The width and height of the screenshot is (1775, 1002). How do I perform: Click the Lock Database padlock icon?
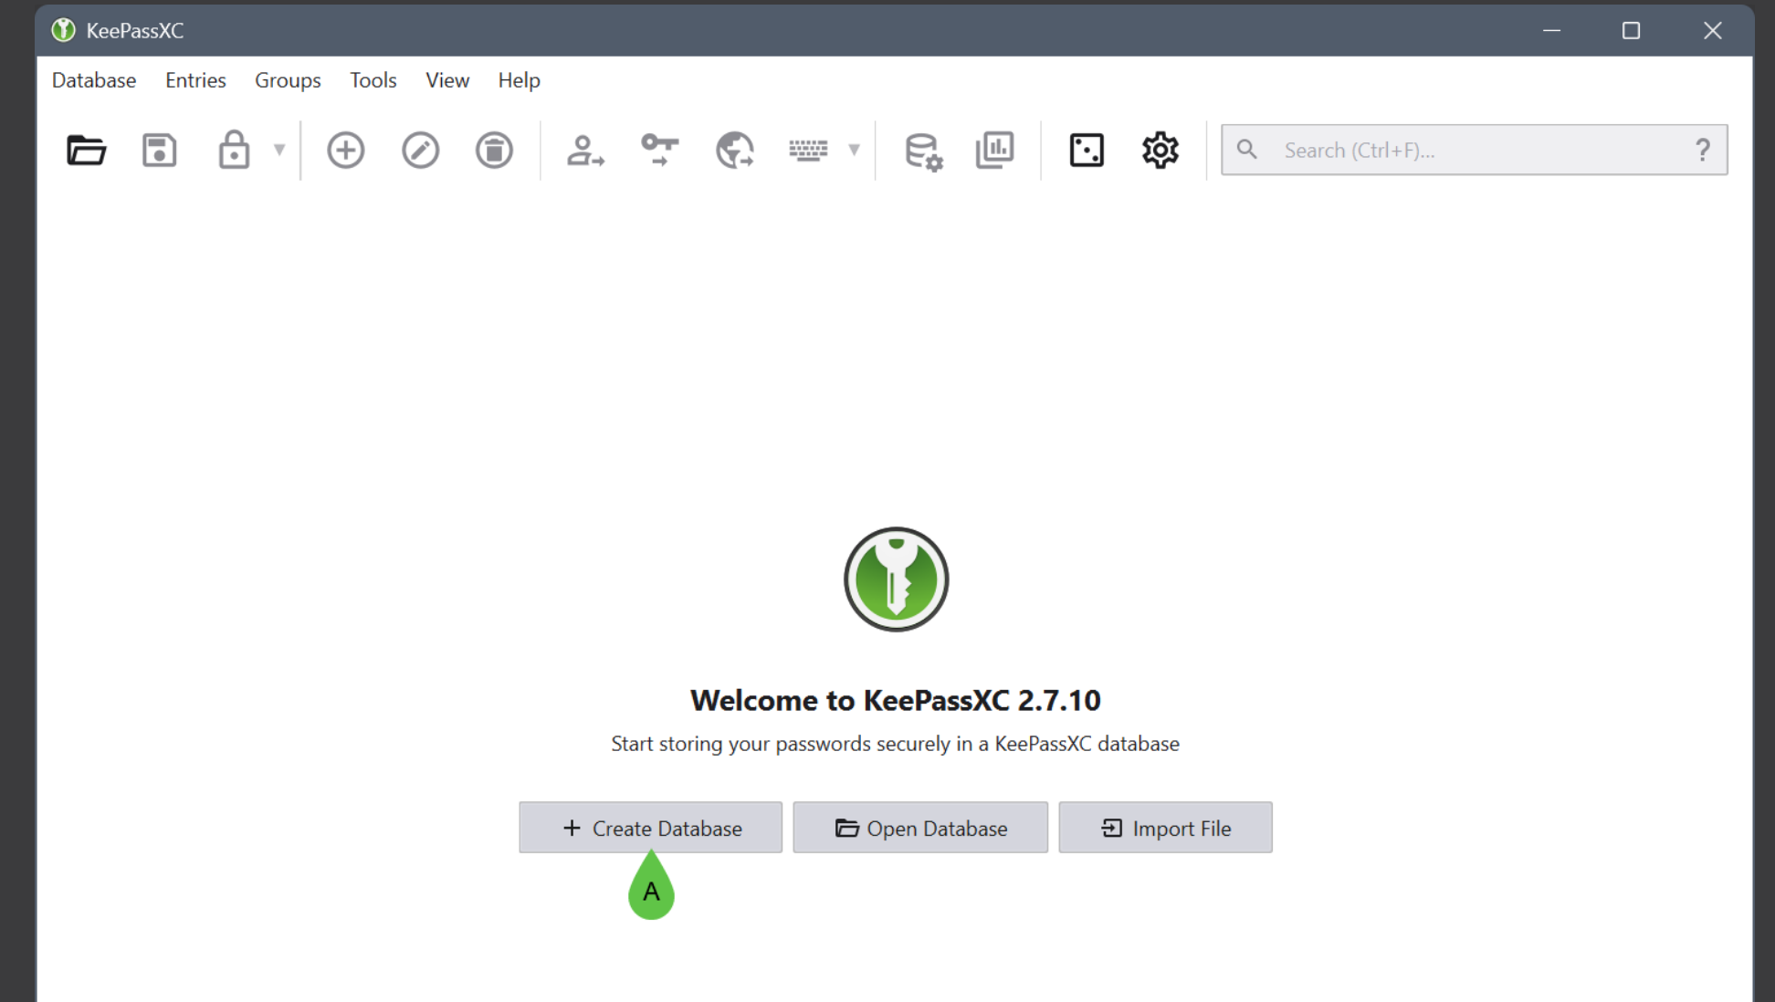(x=234, y=150)
